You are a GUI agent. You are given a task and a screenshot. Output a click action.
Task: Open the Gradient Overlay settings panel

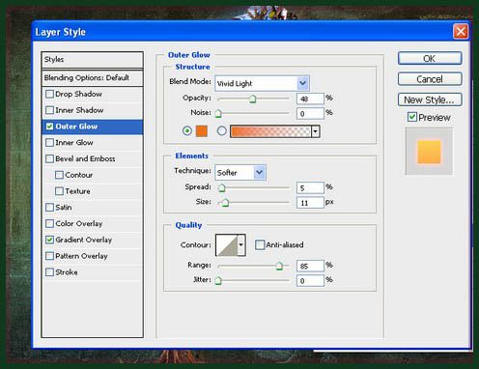[84, 240]
